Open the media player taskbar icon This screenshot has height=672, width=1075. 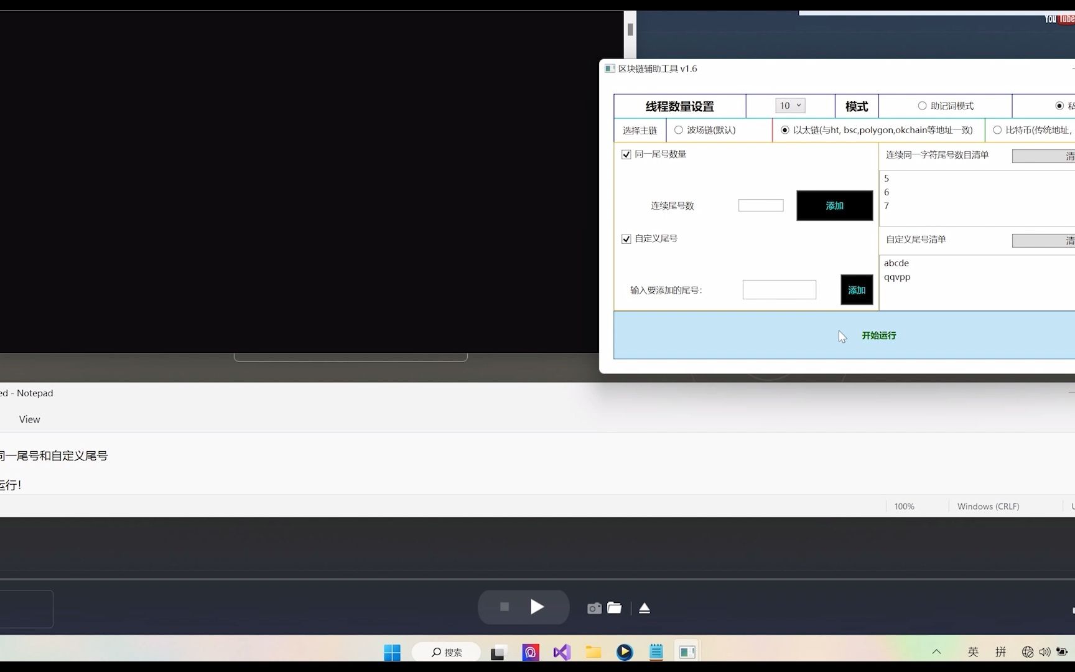coord(625,652)
